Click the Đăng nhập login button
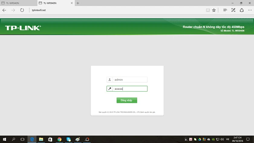 [x=127, y=100]
